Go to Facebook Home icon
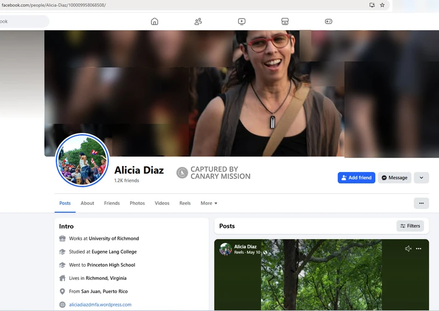This screenshot has width=439, height=311. (155, 21)
